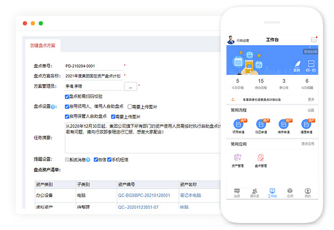Launch the 盘点管理 app icon

tap(261, 157)
